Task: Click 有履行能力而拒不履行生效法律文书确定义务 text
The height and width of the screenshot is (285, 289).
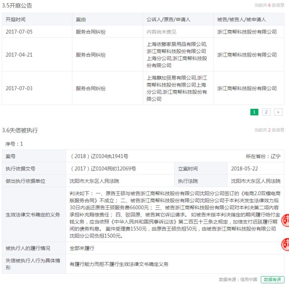Action: pos(119,264)
